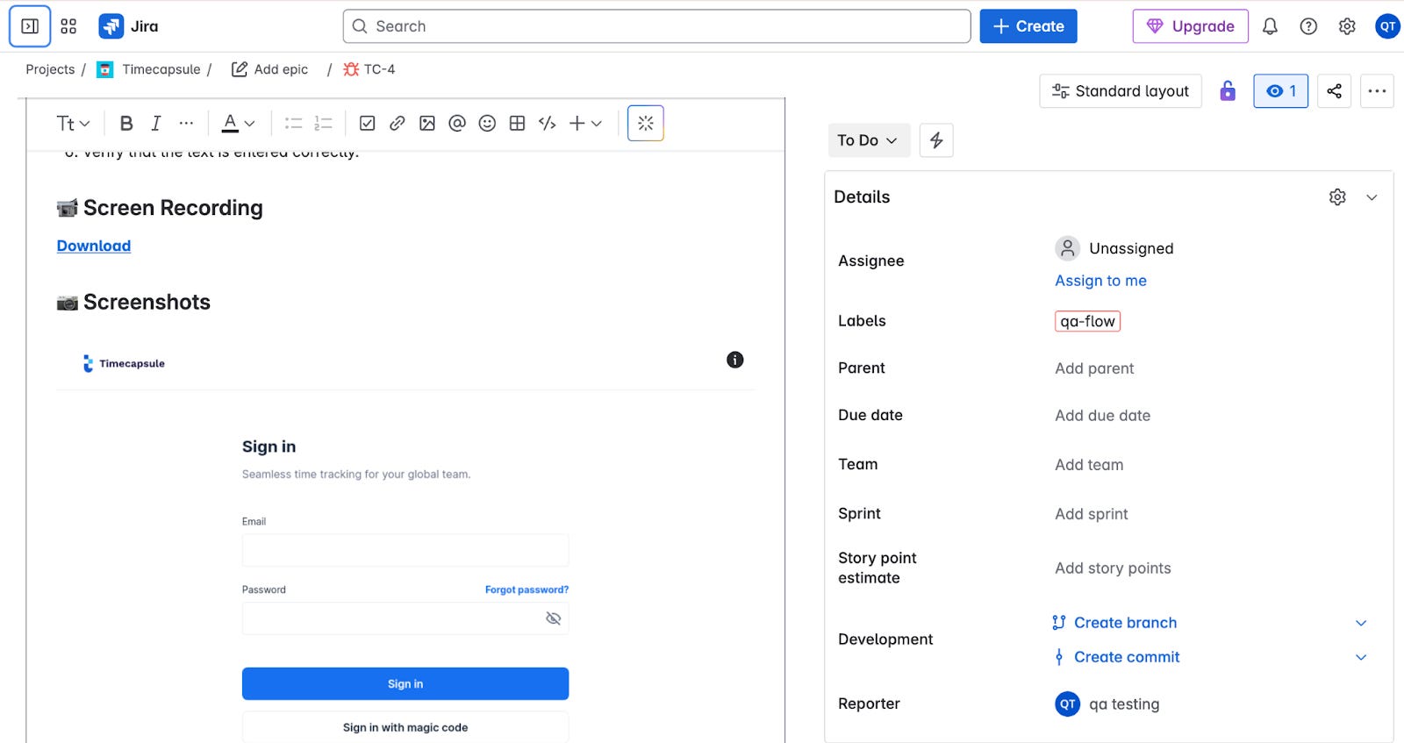Toggle italic formatting

point(156,124)
